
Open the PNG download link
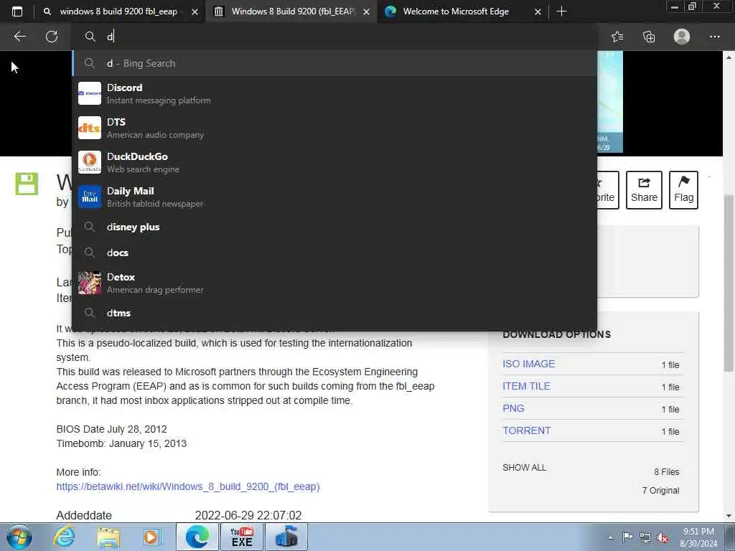point(513,408)
